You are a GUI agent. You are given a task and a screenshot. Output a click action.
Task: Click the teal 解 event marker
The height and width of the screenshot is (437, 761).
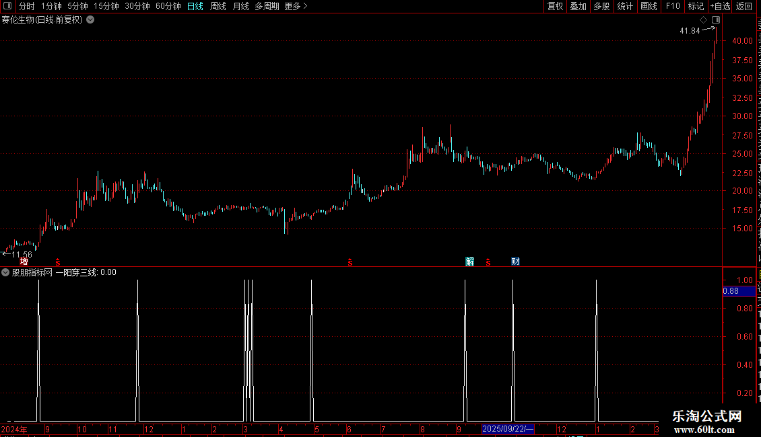470,262
